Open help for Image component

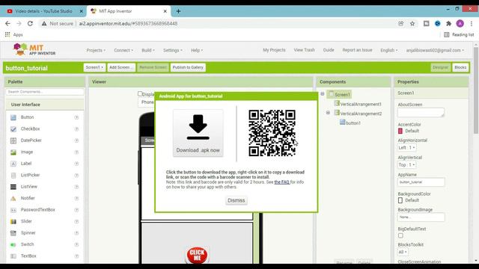[x=76, y=152]
